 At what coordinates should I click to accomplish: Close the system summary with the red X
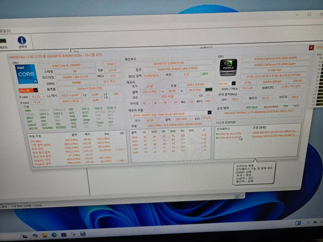[311, 47]
